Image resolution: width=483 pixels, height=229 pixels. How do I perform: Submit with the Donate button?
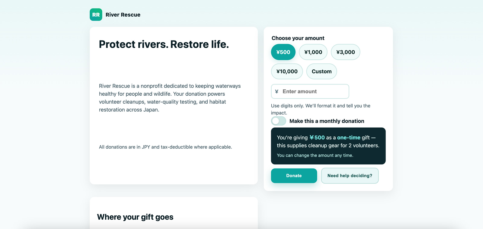(294, 176)
